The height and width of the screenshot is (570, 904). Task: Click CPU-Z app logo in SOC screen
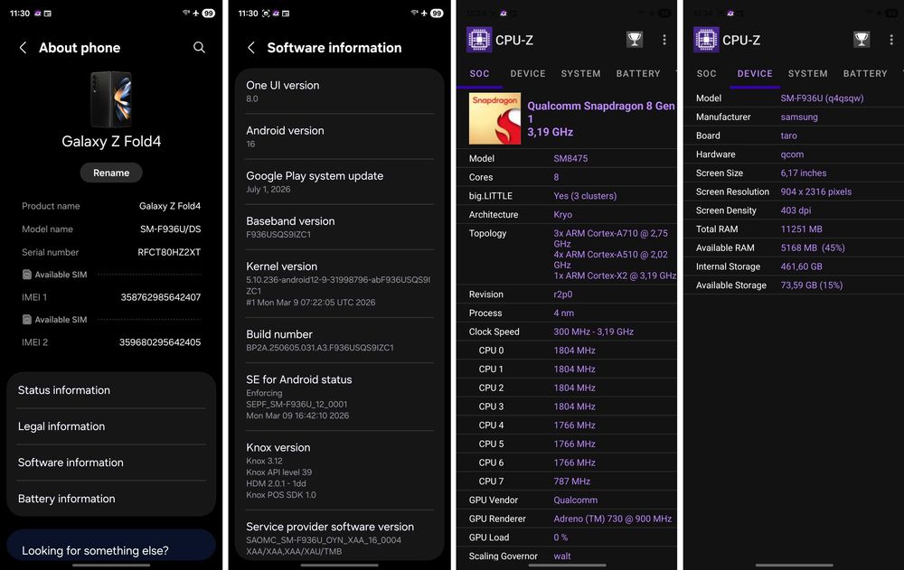pyautogui.click(x=478, y=40)
